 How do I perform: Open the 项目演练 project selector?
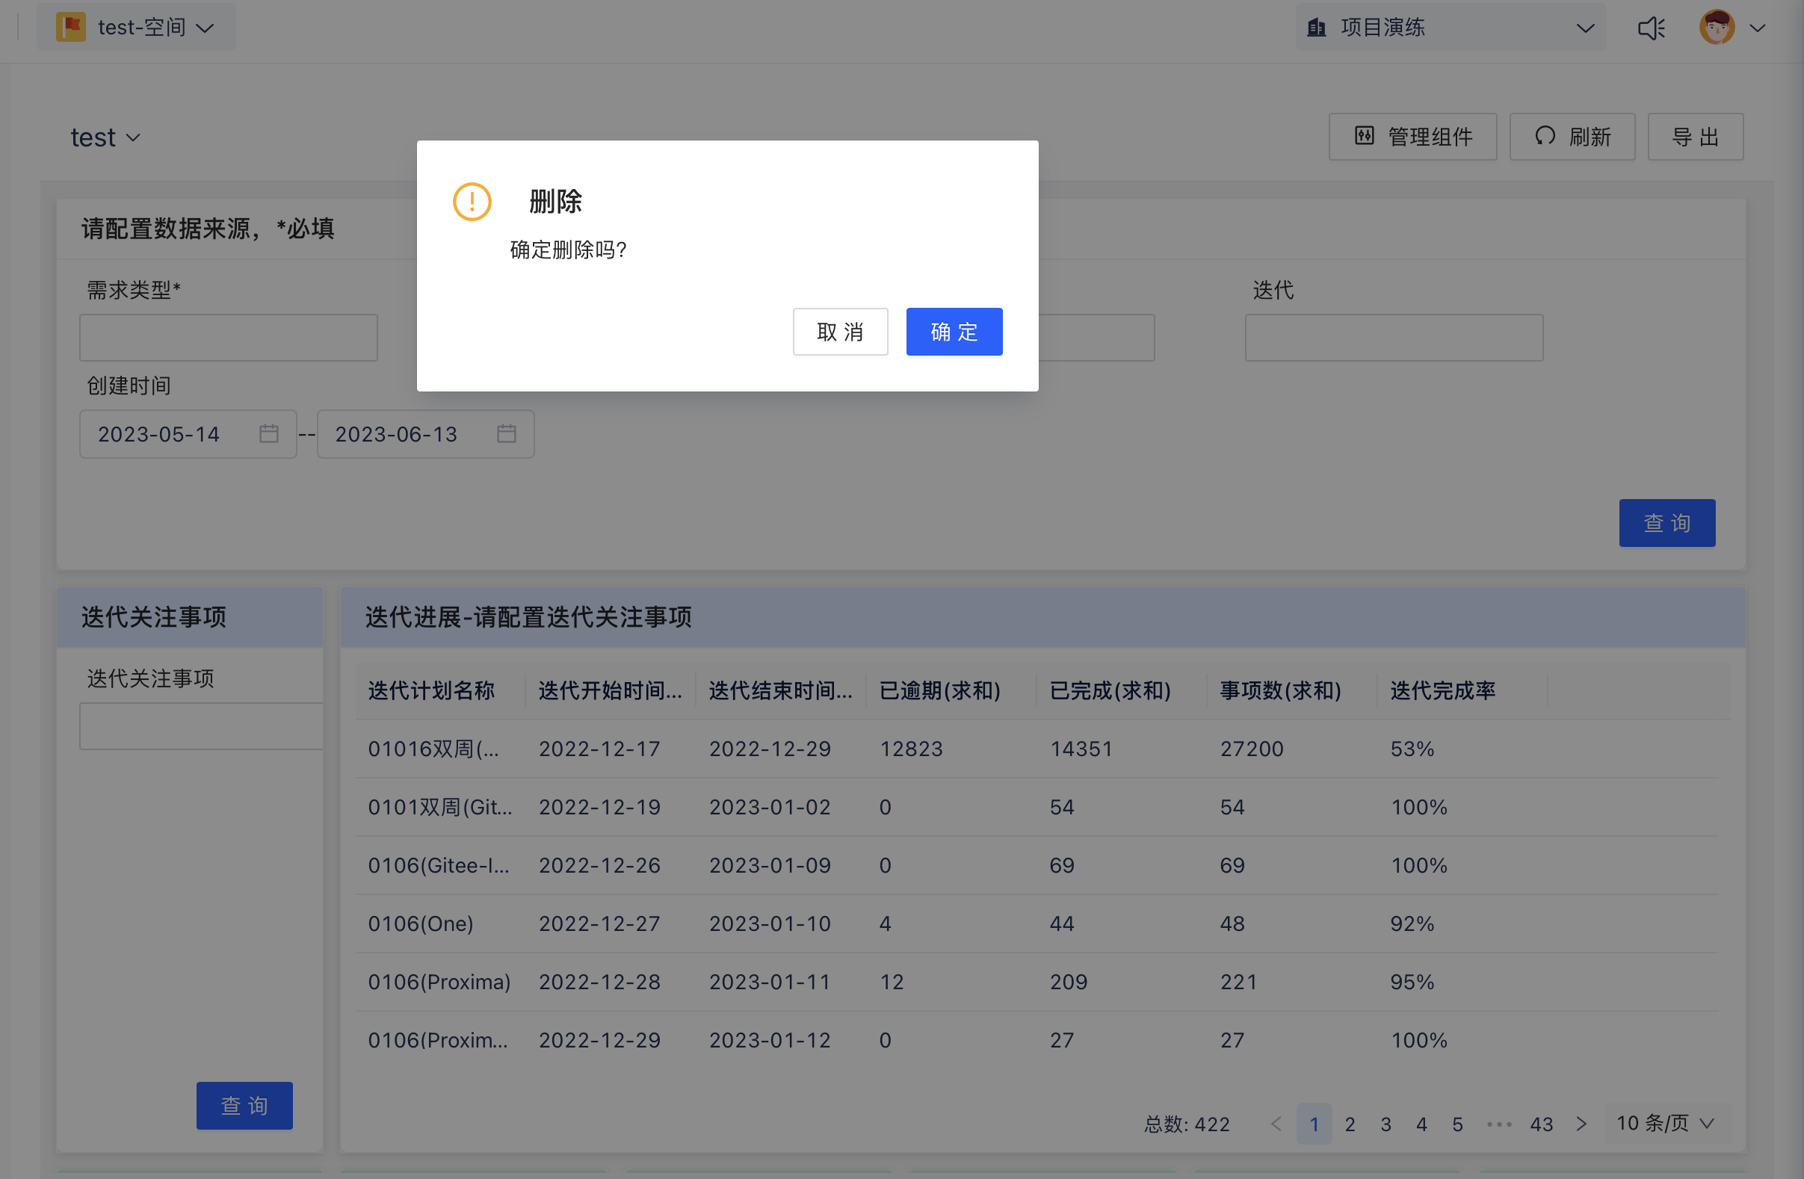click(x=1450, y=28)
